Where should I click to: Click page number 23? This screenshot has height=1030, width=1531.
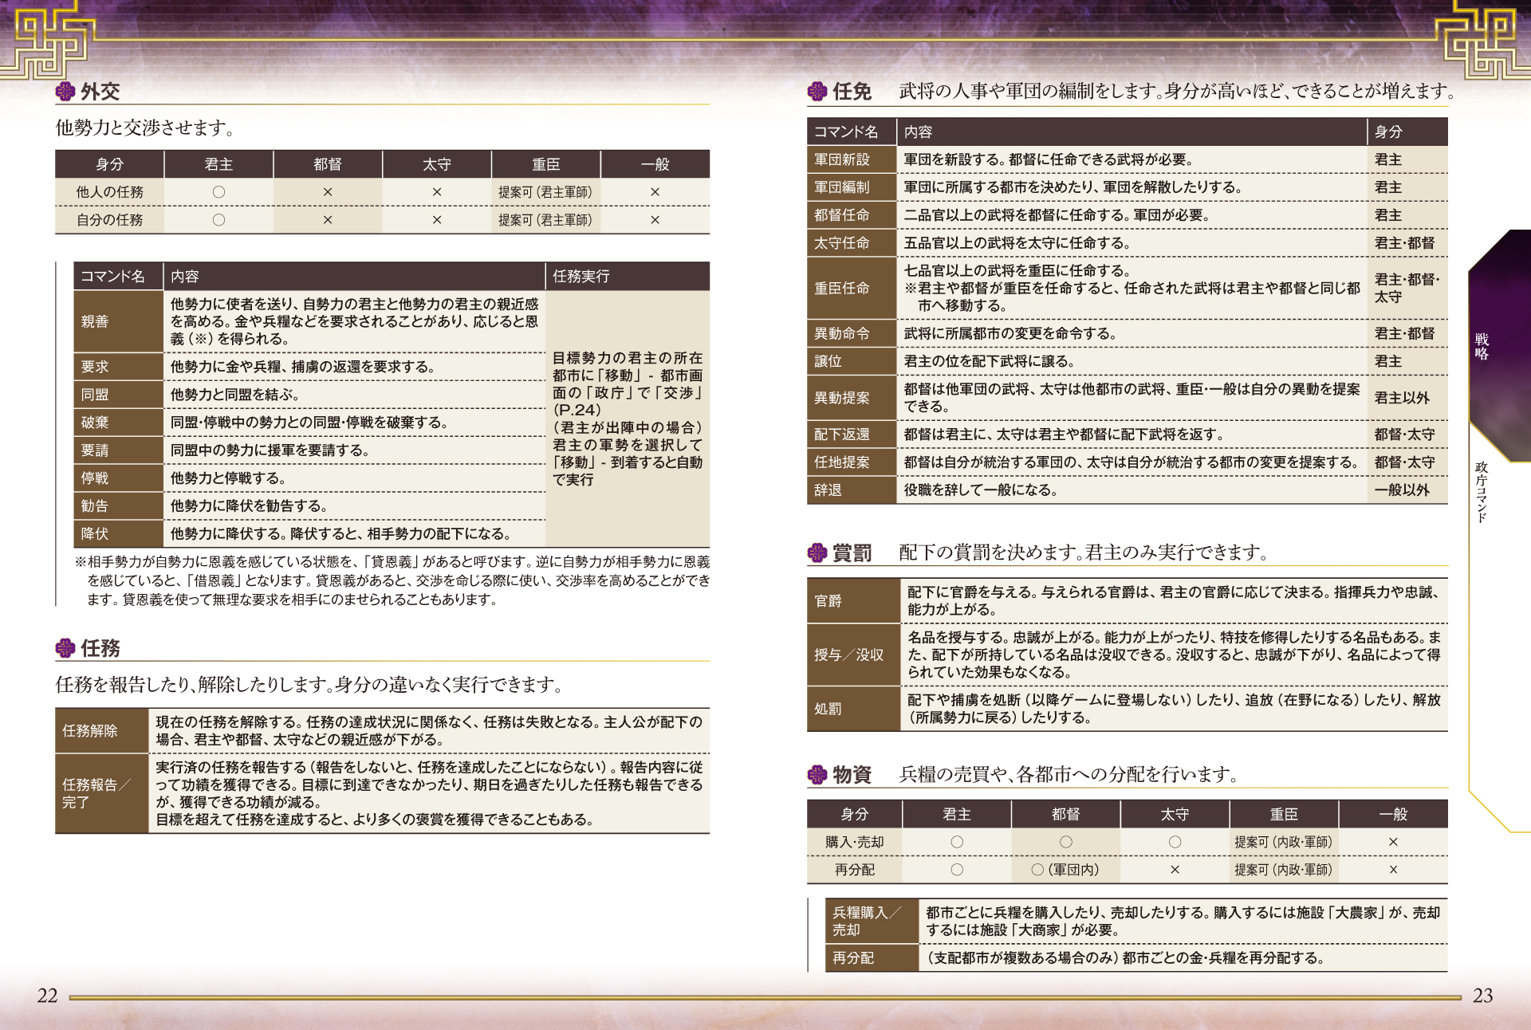[x=1482, y=995]
